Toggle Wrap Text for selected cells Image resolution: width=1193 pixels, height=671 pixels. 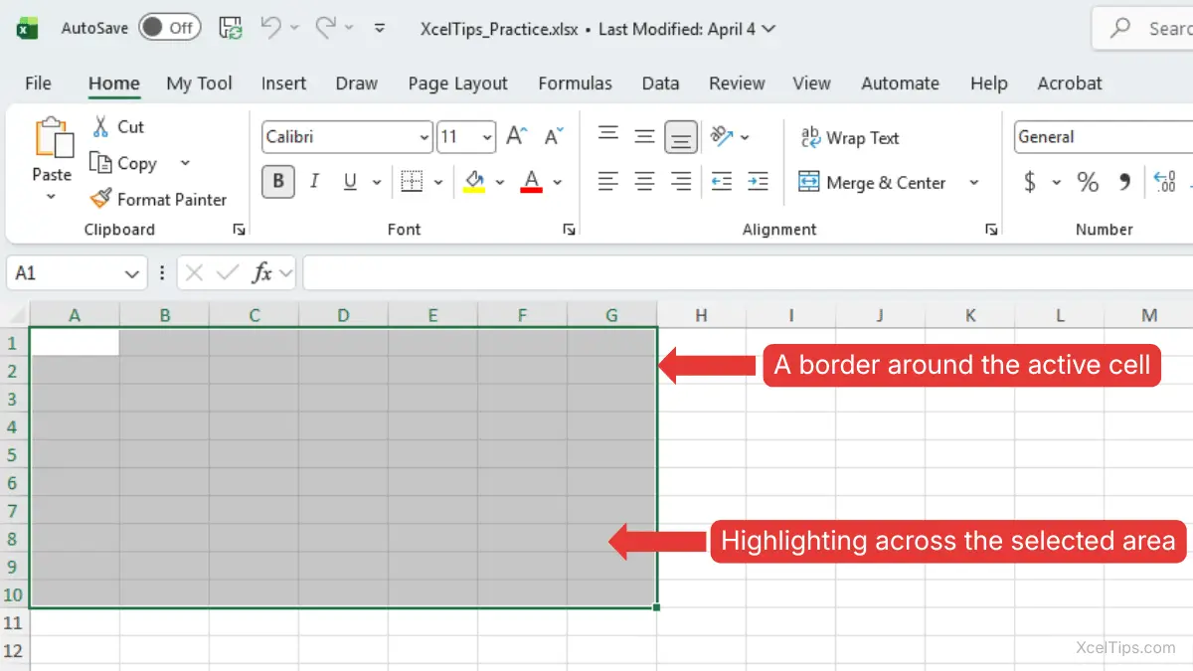tap(850, 138)
